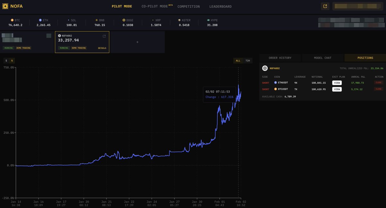
Task: Switch chart to percent display
Action: pos(12,61)
